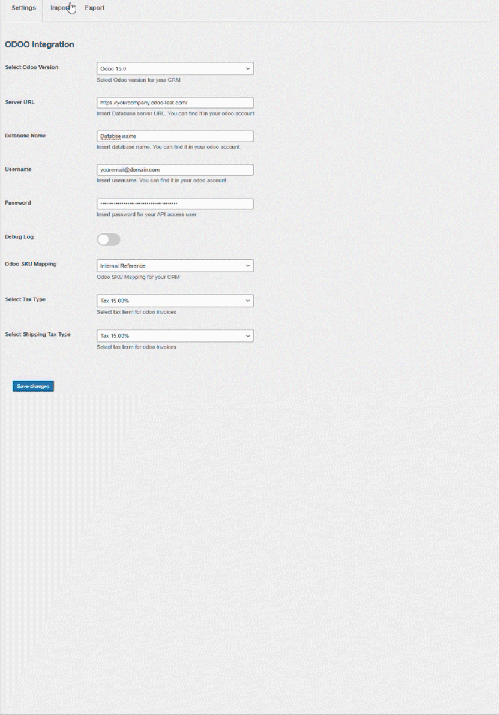
Task: Click the 'Insert password for your API access user' hint
Action: pos(146,214)
